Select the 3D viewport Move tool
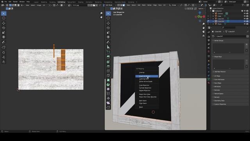The width and height of the screenshot is (250, 141). coord(108,23)
